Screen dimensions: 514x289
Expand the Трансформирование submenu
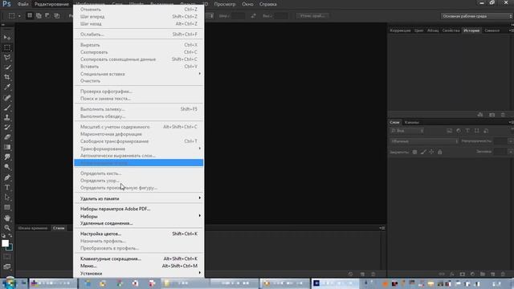139,149
